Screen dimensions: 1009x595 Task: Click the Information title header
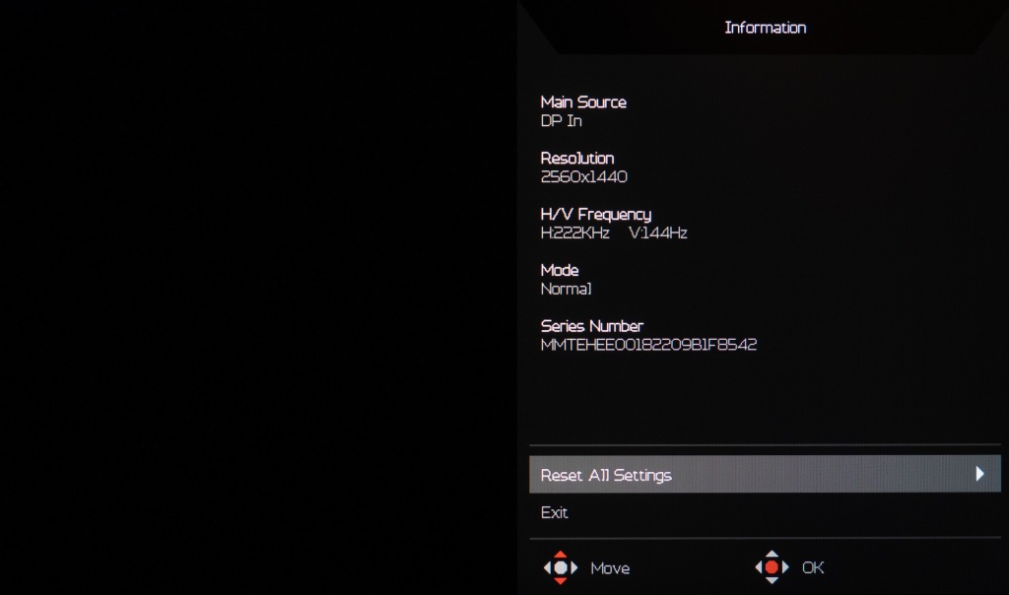coord(765,28)
